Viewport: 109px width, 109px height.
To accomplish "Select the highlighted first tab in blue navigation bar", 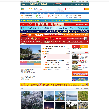I will coord(22,13).
